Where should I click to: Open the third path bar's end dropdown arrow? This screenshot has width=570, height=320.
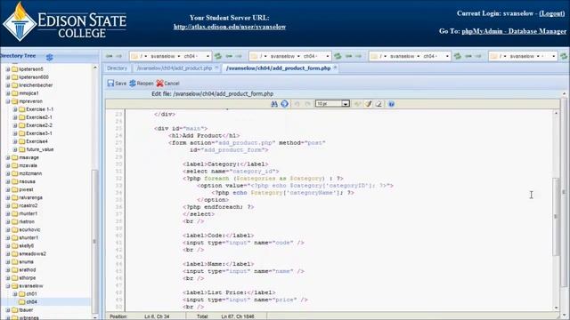[447, 56]
